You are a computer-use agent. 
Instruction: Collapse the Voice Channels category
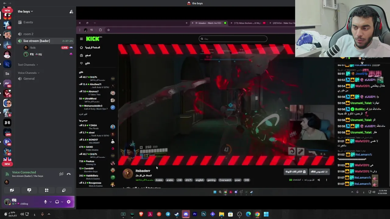tap(28, 73)
